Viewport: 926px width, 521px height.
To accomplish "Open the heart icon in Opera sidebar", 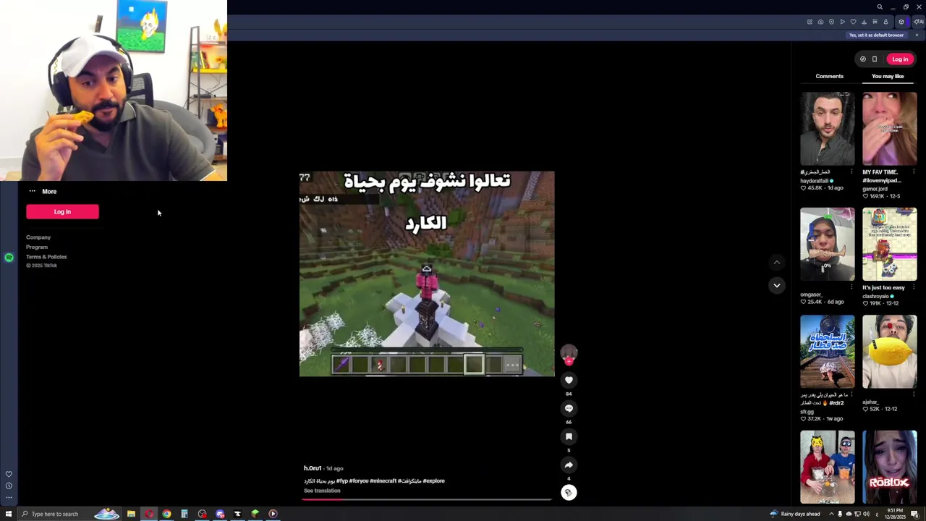I will click(9, 475).
